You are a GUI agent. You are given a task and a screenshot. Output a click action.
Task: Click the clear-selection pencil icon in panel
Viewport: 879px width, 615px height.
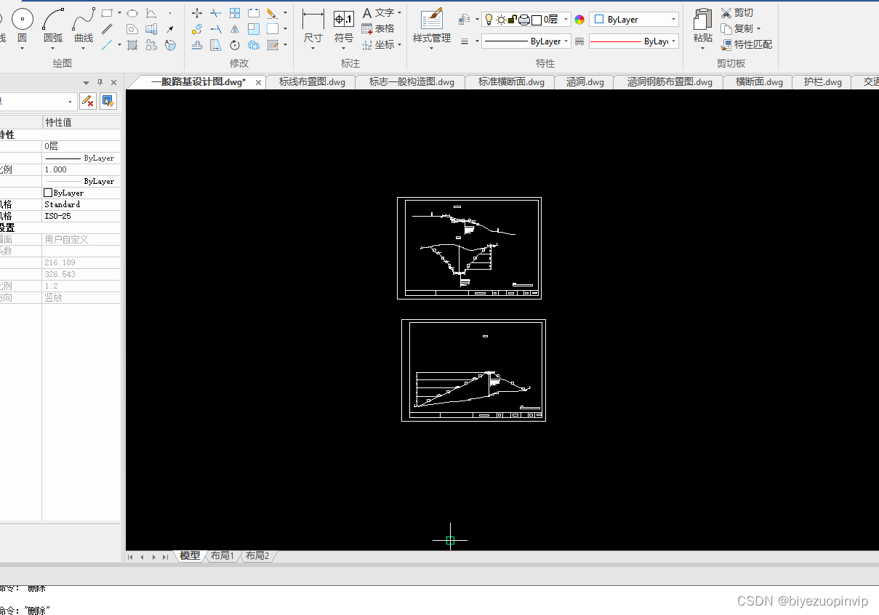pos(88,101)
